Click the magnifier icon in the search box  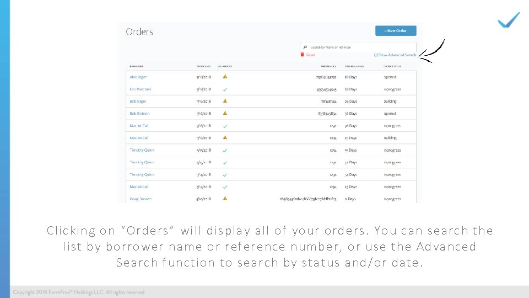(305, 47)
